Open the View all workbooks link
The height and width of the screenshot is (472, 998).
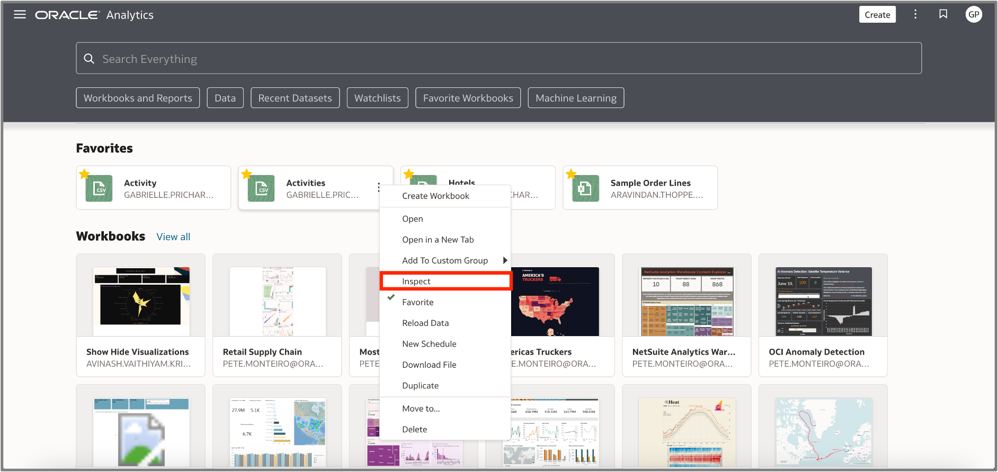pyautogui.click(x=173, y=237)
